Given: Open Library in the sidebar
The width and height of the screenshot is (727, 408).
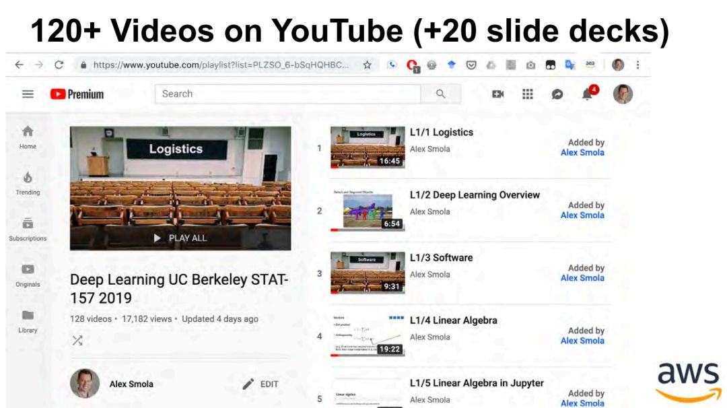Looking at the screenshot, I should click(x=28, y=321).
